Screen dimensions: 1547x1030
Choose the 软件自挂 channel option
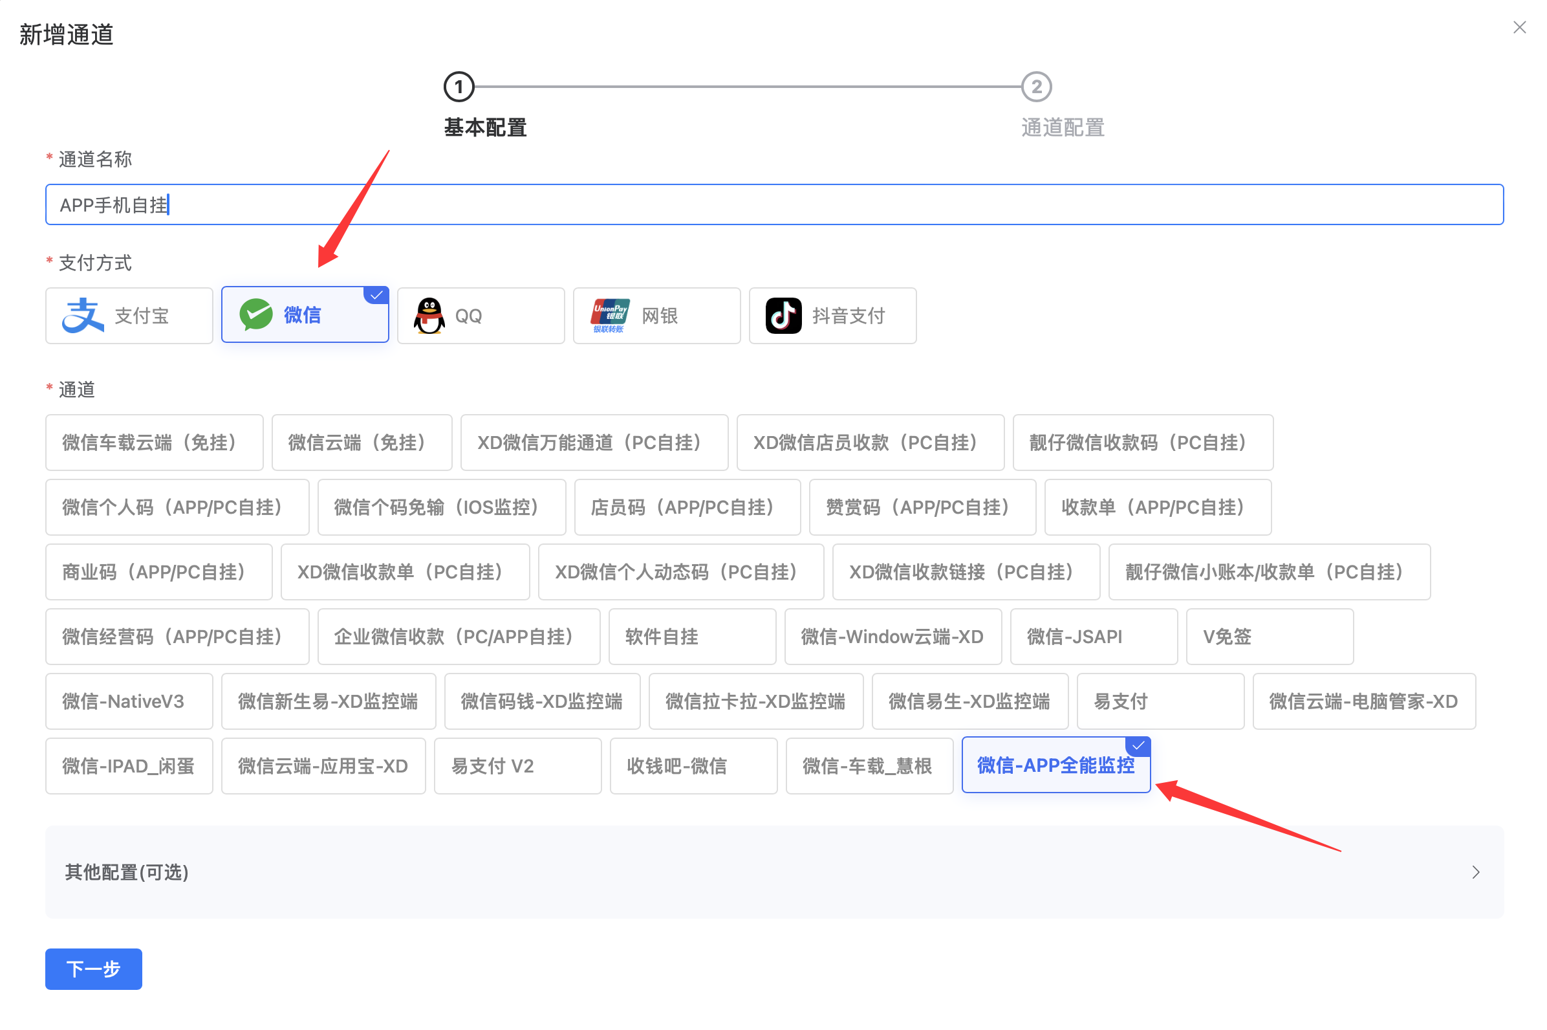(x=692, y=637)
